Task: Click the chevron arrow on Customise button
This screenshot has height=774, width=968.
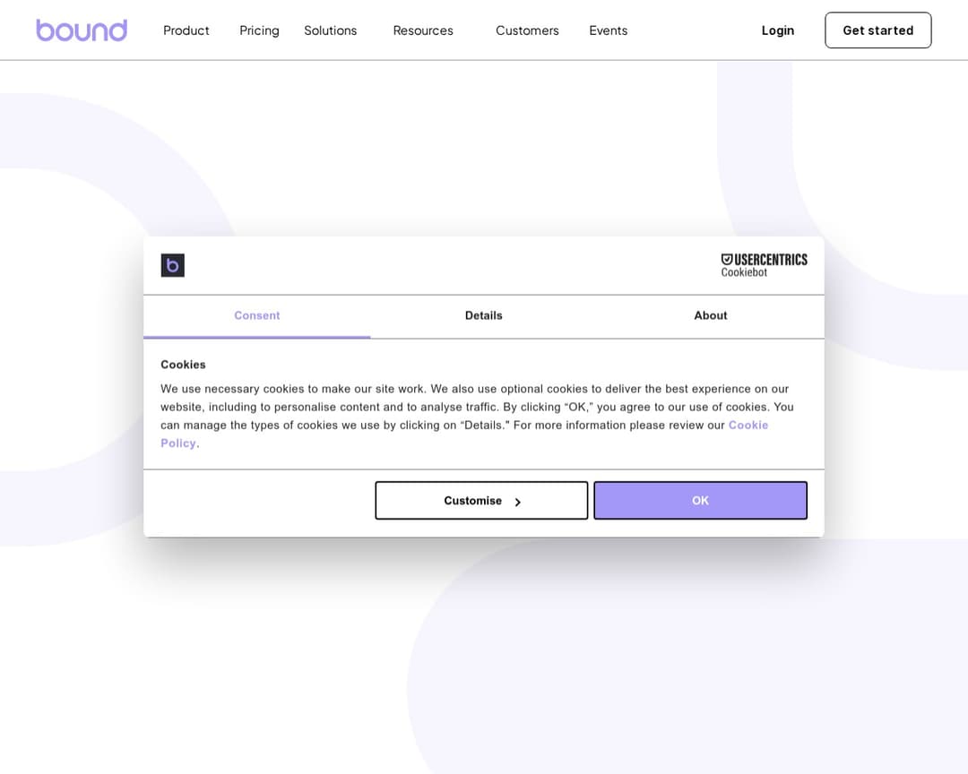Action: pyautogui.click(x=517, y=502)
